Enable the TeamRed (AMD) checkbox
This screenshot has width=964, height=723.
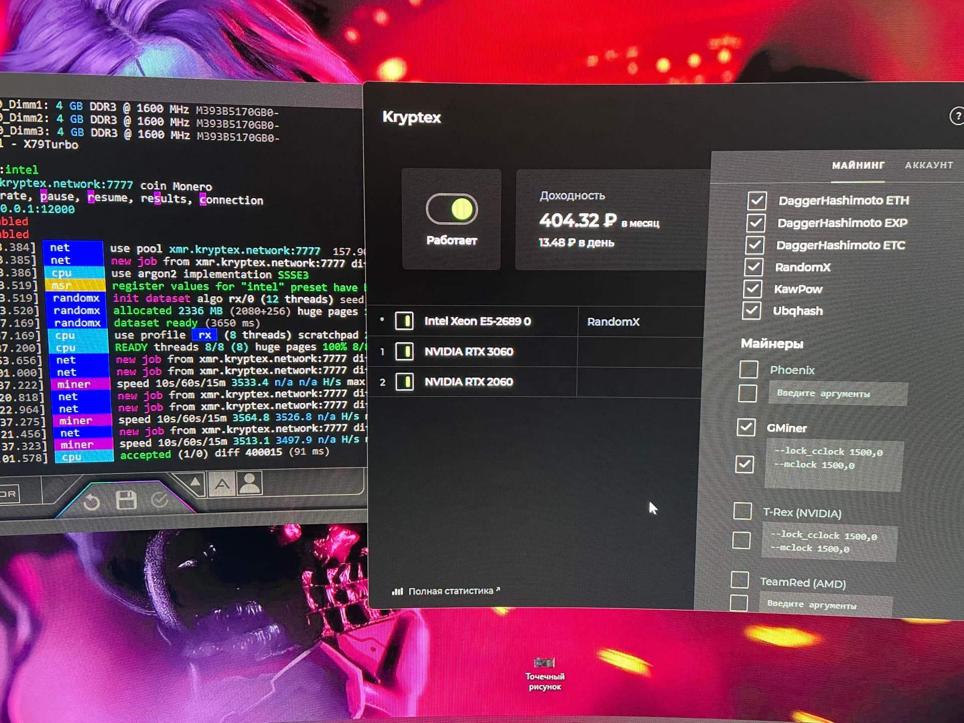[x=740, y=580]
